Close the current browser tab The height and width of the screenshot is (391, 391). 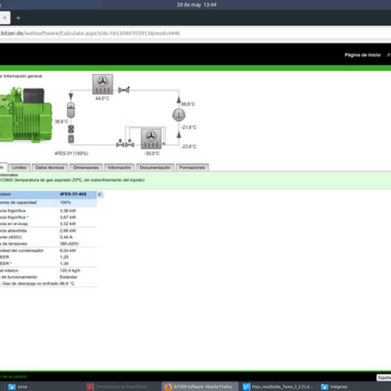[x=5, y=18]
